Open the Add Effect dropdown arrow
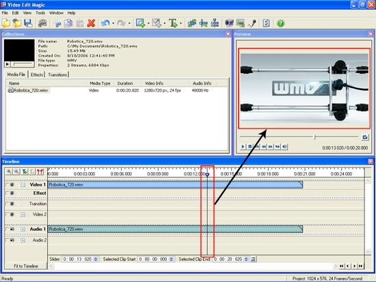Viewport: 376px width, 282px height. click(148, 23)
